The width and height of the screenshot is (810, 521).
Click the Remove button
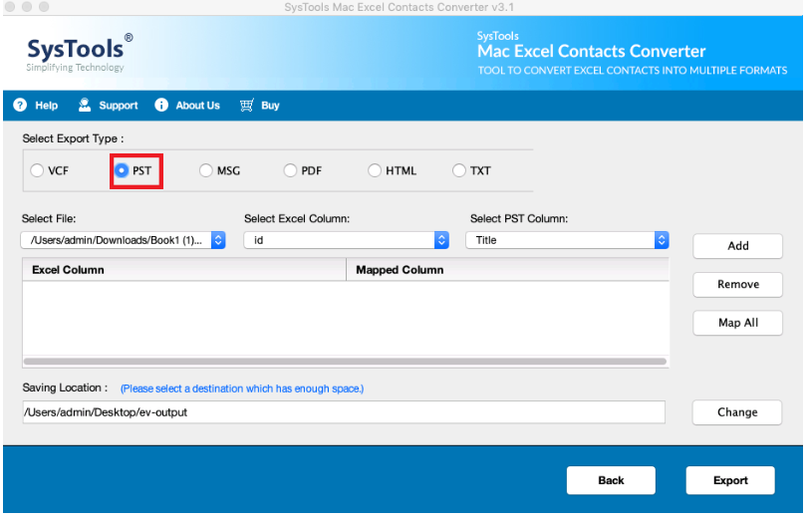coord(737,285)
